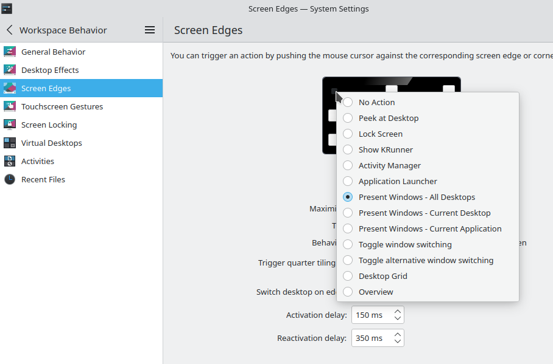Choose Show KRunner from the menu
Screen dimensions: 553x364
point(386,149)
